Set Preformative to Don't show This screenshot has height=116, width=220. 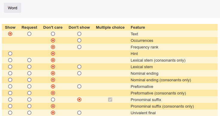click(79, 86)
